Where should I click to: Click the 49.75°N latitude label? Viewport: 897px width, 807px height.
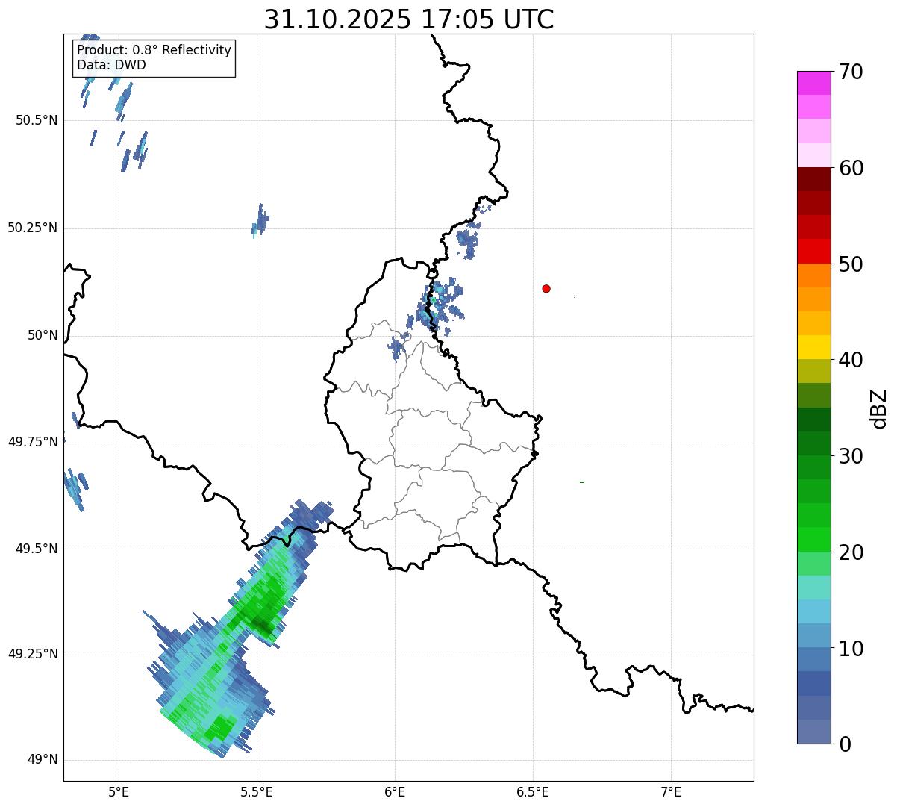point(33,442)
